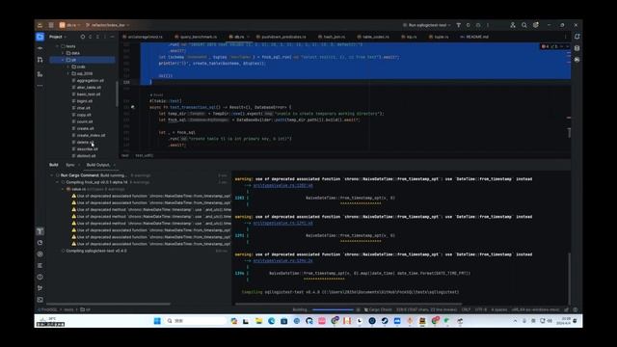The width and height of the screenshot is (617, 347).
Task: Open the more actions vertical dots in toolbar
Action: [488, 25]
